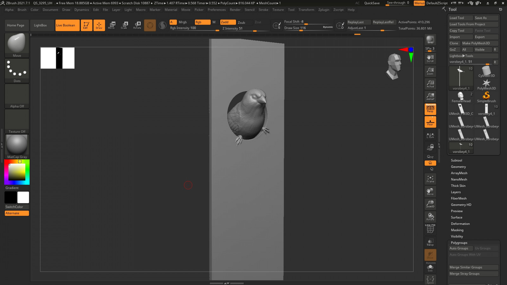Toggle Solo mode
The width and height of the screenshot is (507, 285).
(430, 268)
